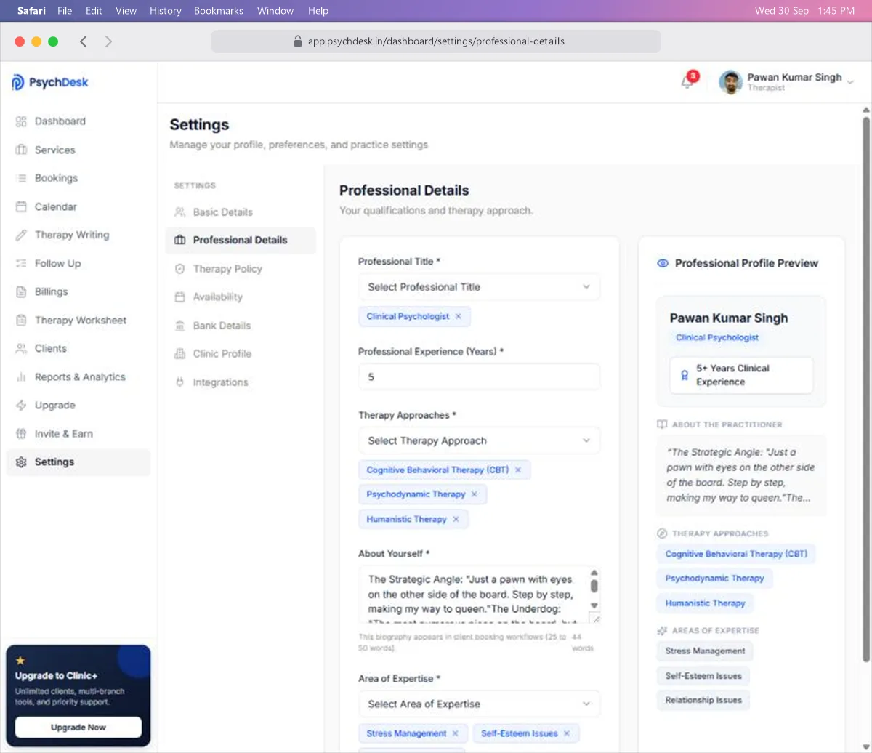Click the Follow Up icon
This screenshot has width=872, height=753.
[x=21, y=263]
